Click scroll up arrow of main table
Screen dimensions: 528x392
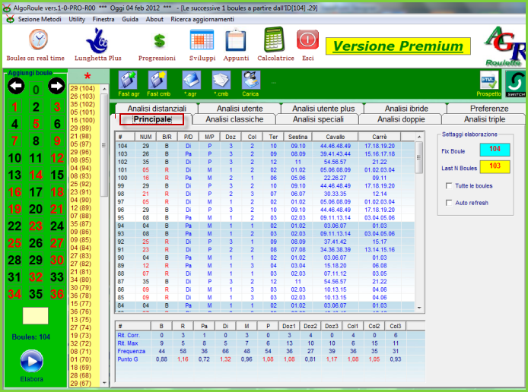[x=419, y=137]
